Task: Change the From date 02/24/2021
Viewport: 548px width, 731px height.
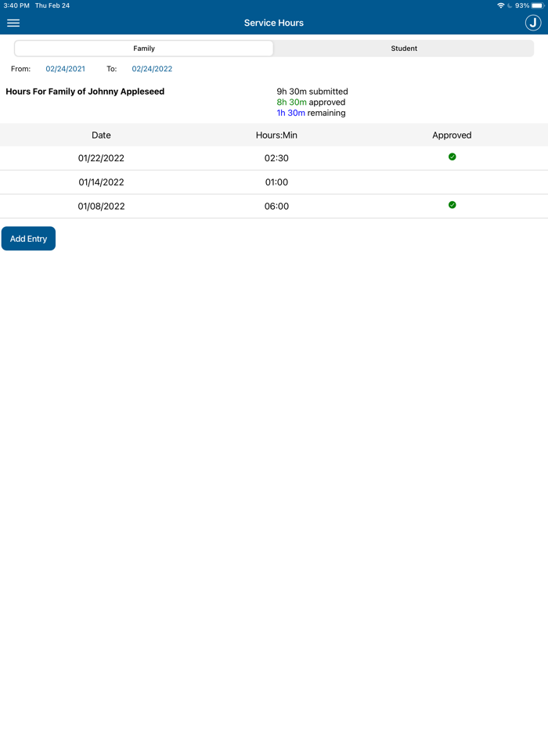Action: click(65, 69)
